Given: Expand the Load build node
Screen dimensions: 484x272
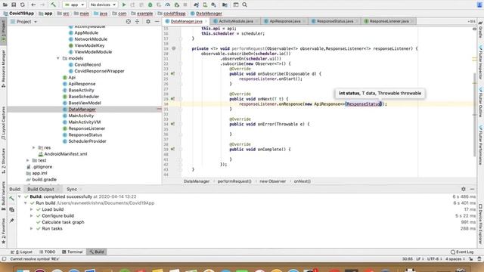Looking at the screenshot, I should point(32,209).
